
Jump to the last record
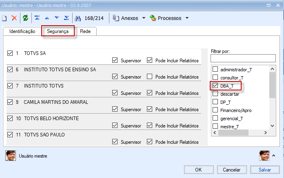67,18
